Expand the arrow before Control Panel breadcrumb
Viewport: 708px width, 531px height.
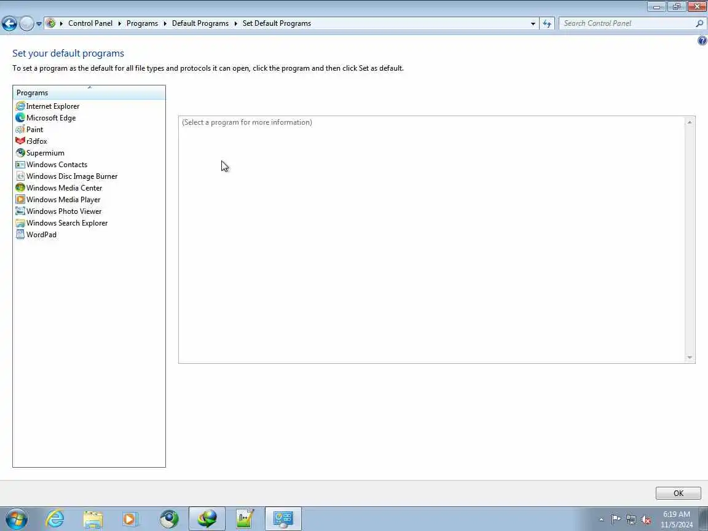[x=61, y=23]
